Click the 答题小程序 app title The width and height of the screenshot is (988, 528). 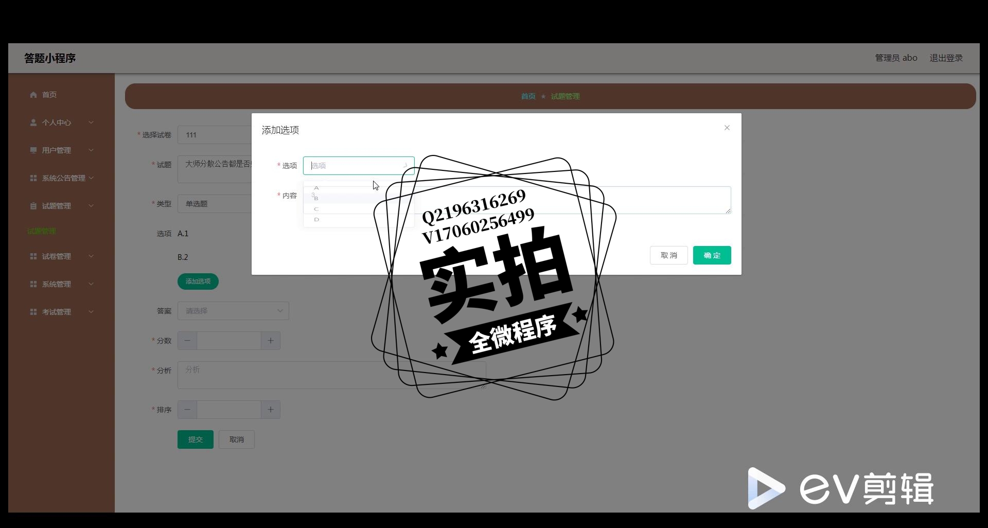[50, 58]
